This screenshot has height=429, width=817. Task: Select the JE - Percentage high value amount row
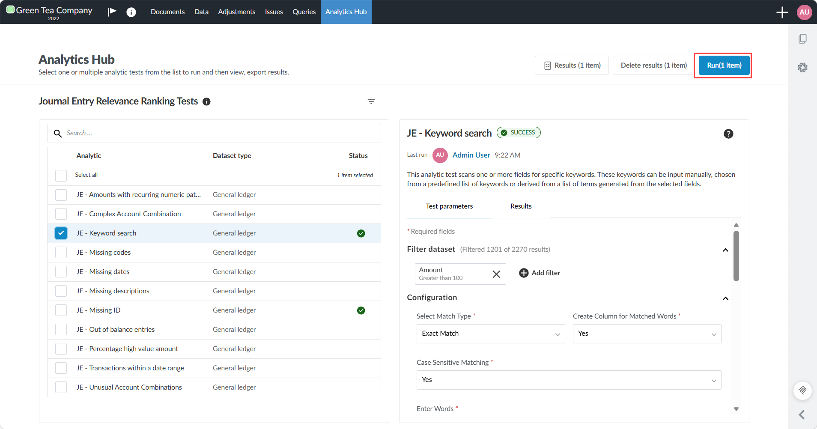coord(214,349)
